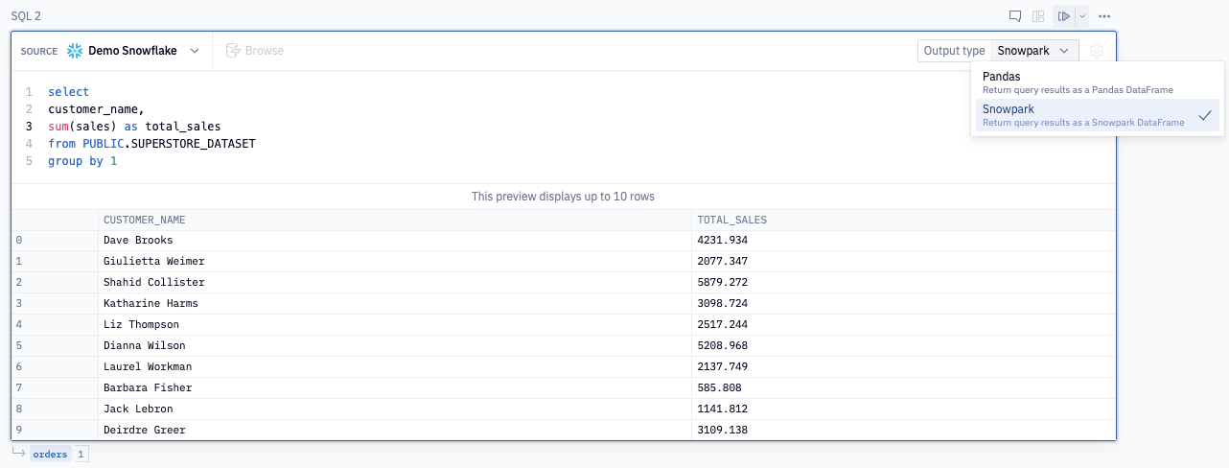Open the Demo Snowflake source dropdown
Screen dimensions: 1229x468
click(134, 51)
